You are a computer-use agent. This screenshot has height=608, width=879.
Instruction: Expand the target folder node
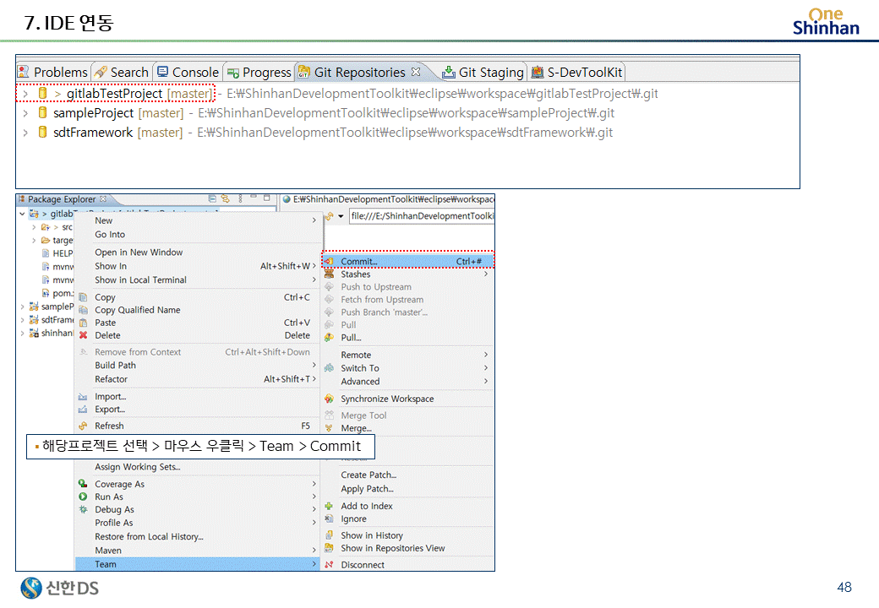(x=34, y=240)
